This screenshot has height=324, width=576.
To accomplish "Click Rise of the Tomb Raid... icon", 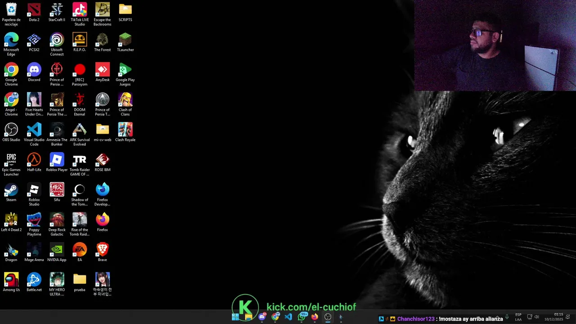I will tap(80, 225).
